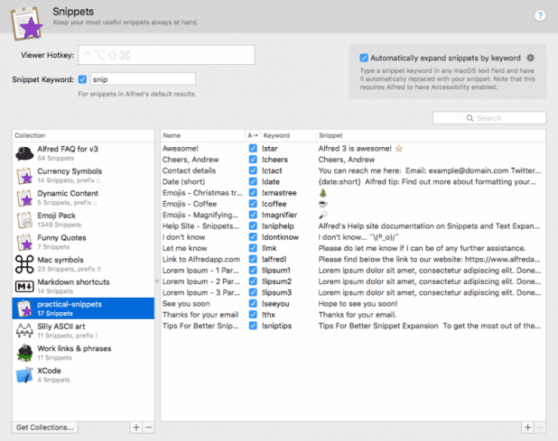Select the Emoji Pack collection

pyautogui.click(x=83, y=220)
